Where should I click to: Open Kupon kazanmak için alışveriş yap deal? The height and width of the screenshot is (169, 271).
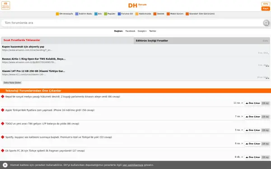pos(23,46)
